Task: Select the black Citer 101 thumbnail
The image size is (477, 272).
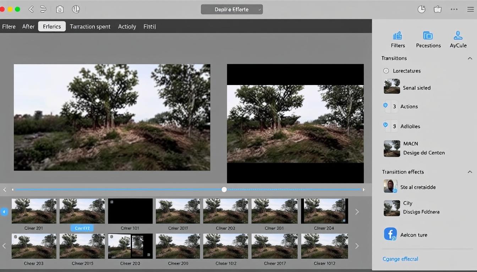Action: click(x=130, y=211)
